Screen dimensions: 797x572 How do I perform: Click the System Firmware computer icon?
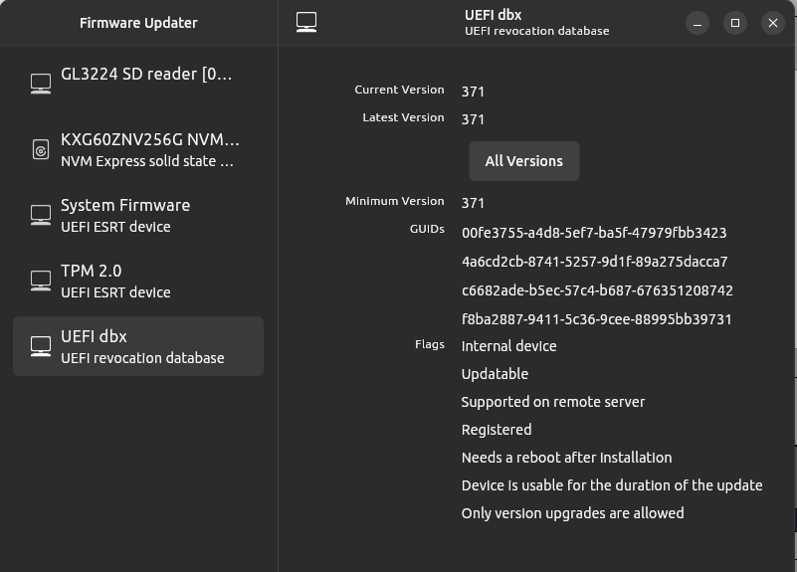(41, 215)
